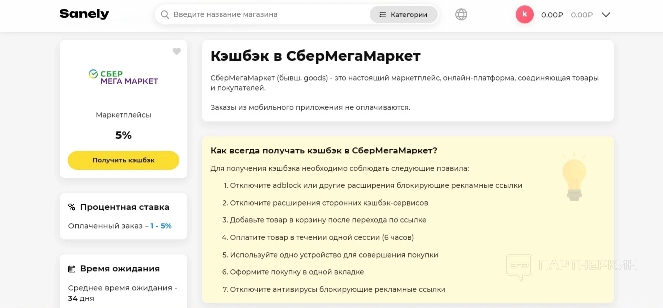Click the percent icon beside Процентная ставка
Screen dimensions: 663x308
(x=72, y=207)
